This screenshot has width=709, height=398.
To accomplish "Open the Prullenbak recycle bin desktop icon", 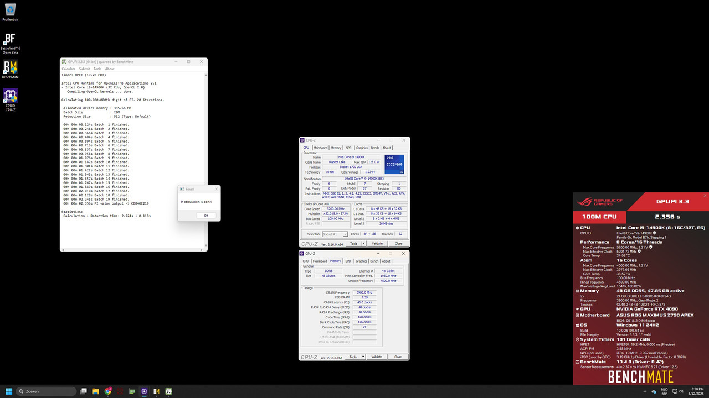I will [x=10, y=11].
